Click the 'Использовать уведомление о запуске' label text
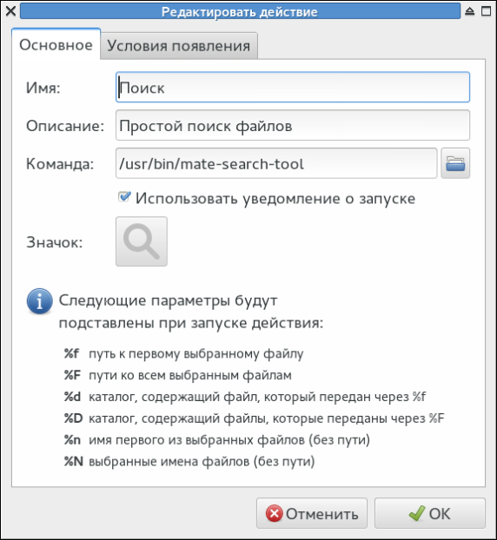Screen dimensions: 497x540 [x=275, y=199]
